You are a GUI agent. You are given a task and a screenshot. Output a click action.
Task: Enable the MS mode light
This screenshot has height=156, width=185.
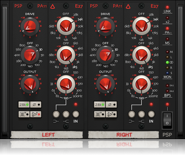click(167, 39)
